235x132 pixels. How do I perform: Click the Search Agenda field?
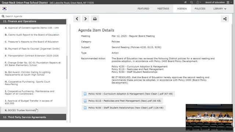click(34, 16)
